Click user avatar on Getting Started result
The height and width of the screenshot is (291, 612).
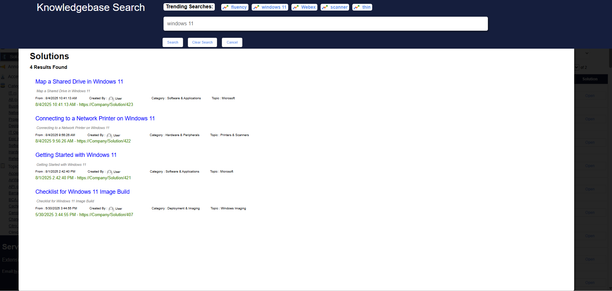(110, 172)
